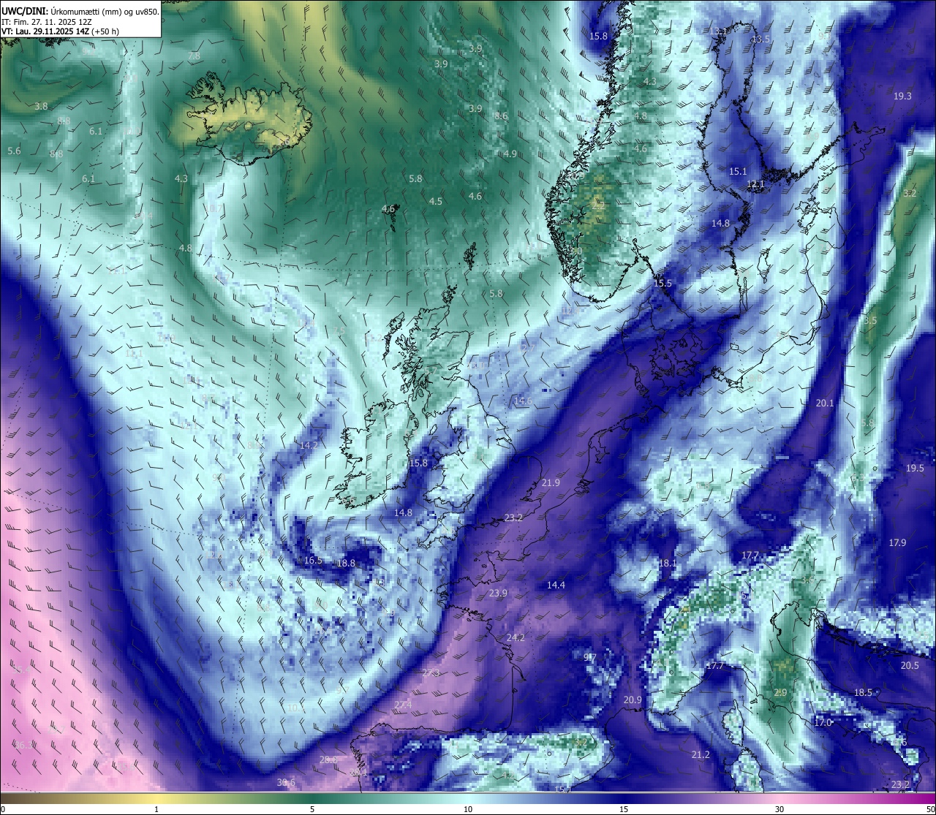
Task: Click the 20.9 value over southern France
Action: point(633,700)
